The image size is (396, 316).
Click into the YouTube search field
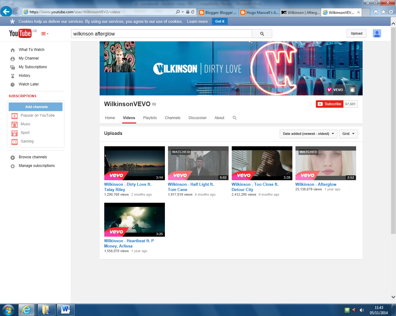coord(161,34)
